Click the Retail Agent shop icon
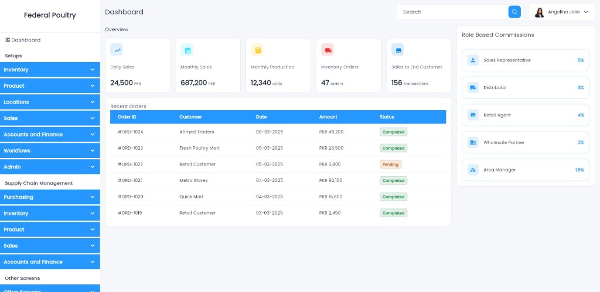 473,115
